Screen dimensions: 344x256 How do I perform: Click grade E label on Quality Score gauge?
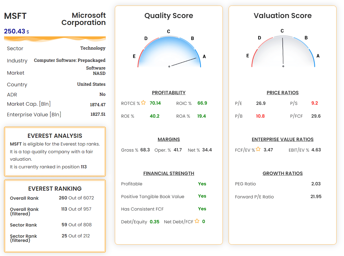(134, 56)
